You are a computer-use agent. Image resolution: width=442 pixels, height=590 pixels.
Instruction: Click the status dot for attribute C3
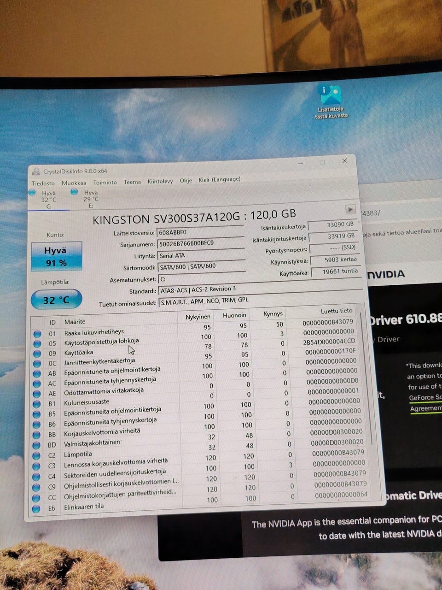click(x=36, y=466)
